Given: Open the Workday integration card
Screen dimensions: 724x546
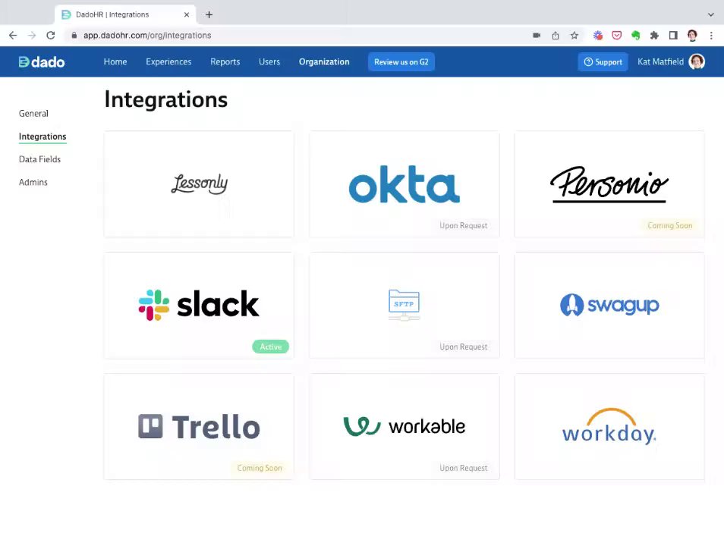Looking at the screenshot, I should pyautogui.click(x=609, y=427).
